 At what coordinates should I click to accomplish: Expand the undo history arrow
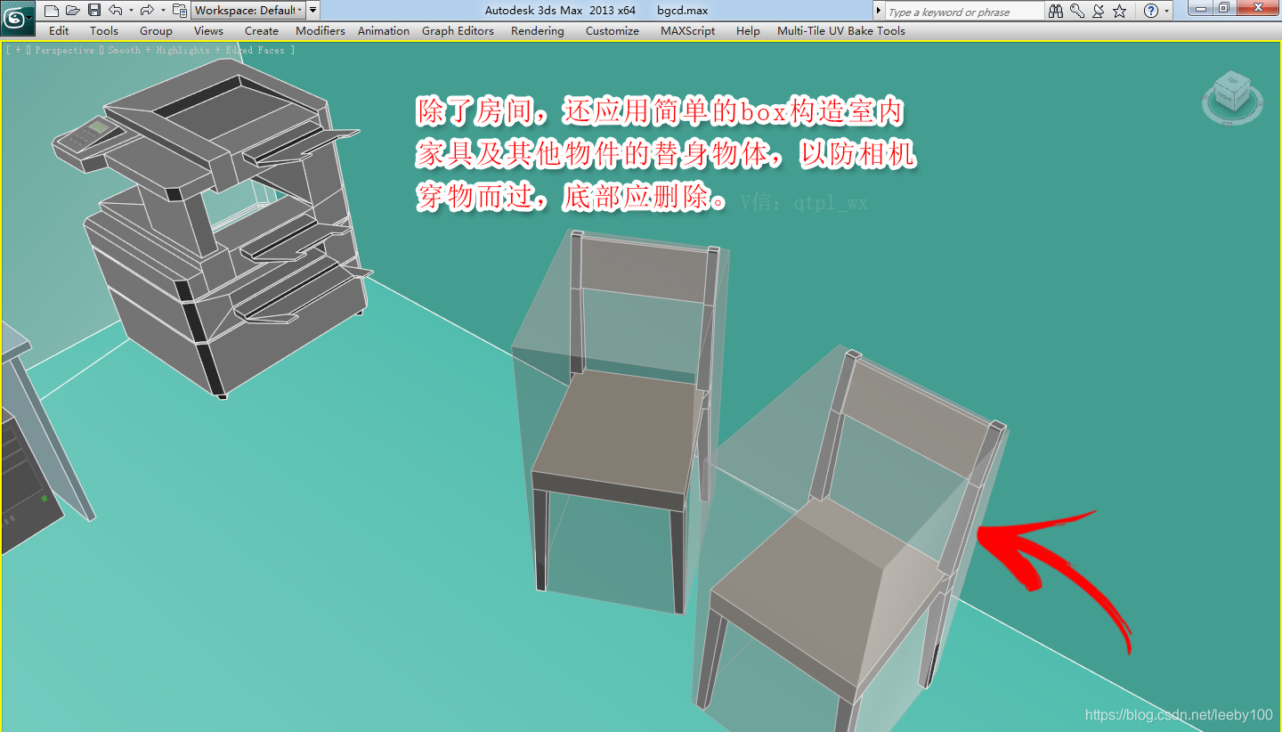point(131,11)
